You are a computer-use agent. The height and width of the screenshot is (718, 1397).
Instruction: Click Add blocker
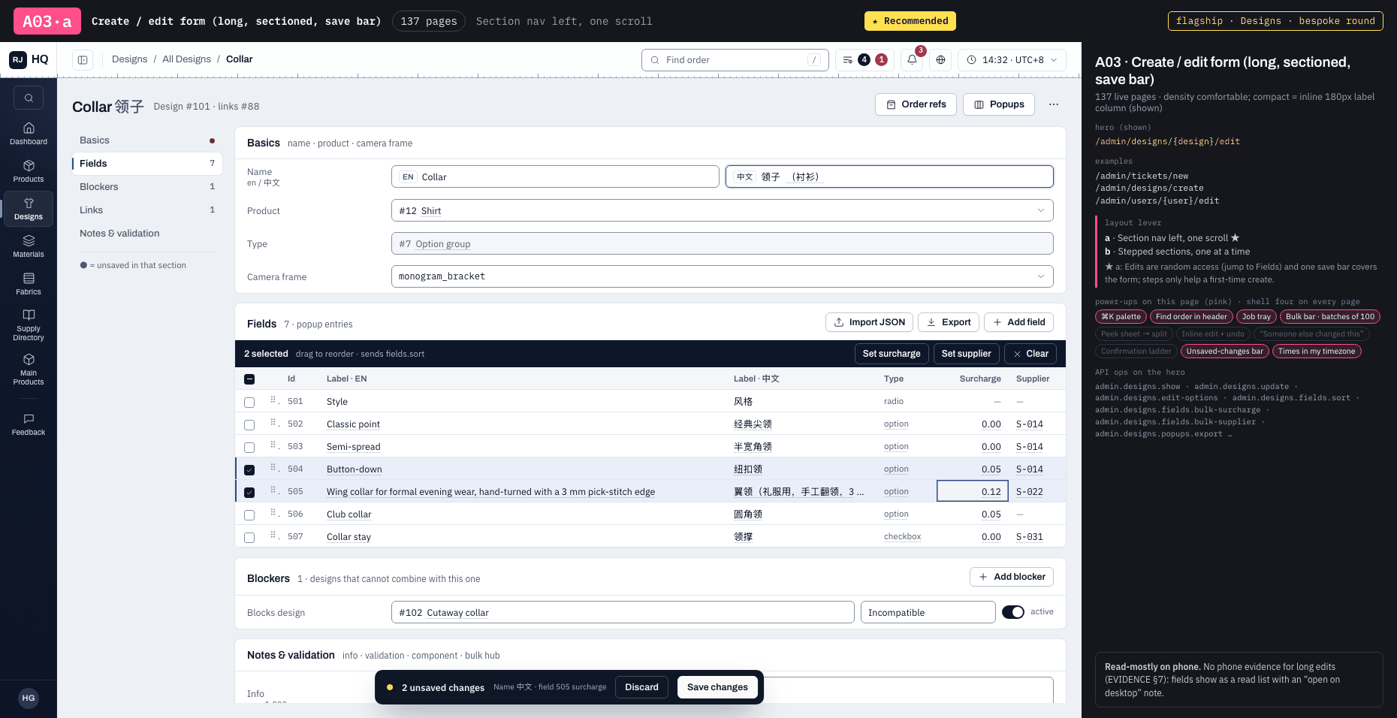tap(1012, 577)
